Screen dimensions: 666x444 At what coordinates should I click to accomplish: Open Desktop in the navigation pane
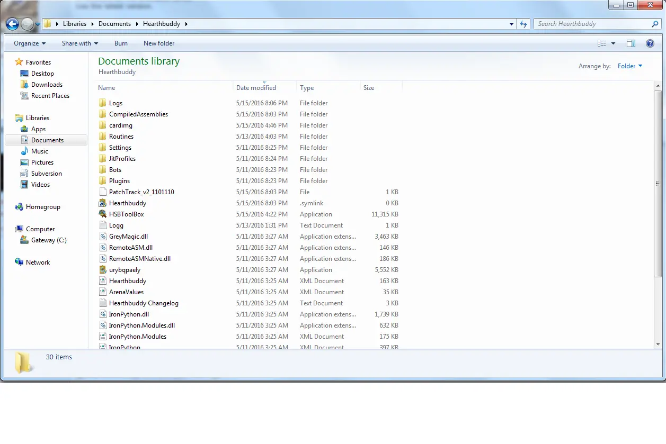pos(42,73)
